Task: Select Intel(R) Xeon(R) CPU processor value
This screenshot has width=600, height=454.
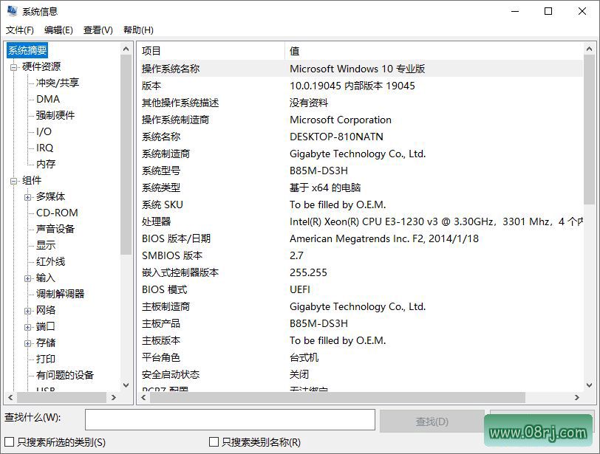Action: [436, 221]
